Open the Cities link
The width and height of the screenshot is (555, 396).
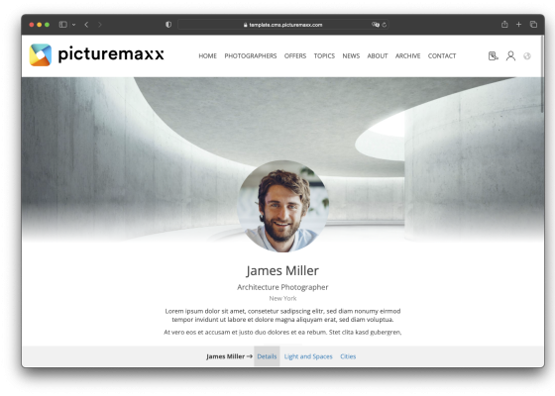coord(348,356)
